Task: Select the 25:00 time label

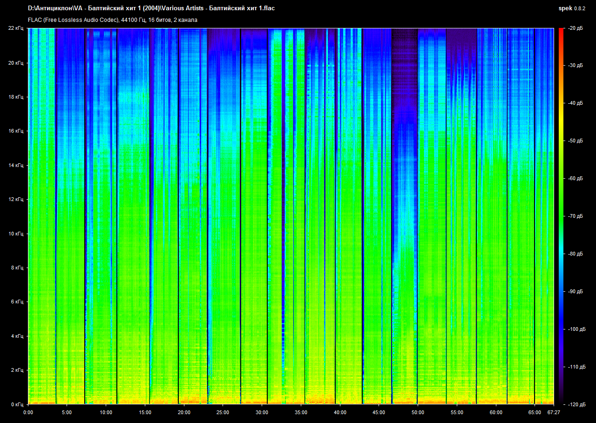Action: click(223, 412)
